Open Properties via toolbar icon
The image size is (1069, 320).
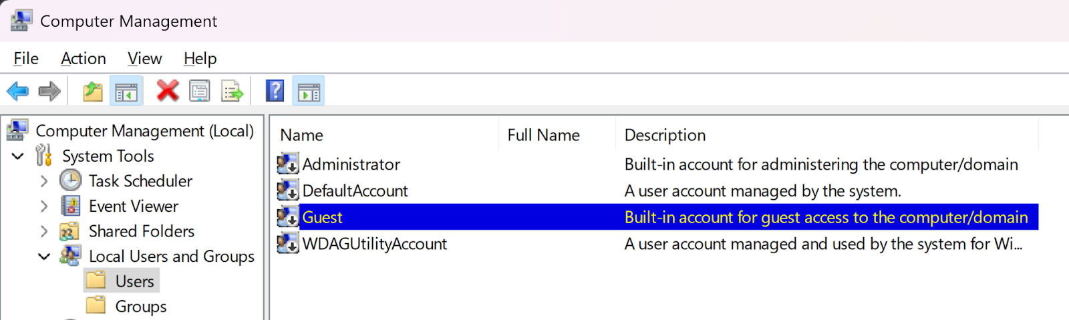(x=200, y=91)
